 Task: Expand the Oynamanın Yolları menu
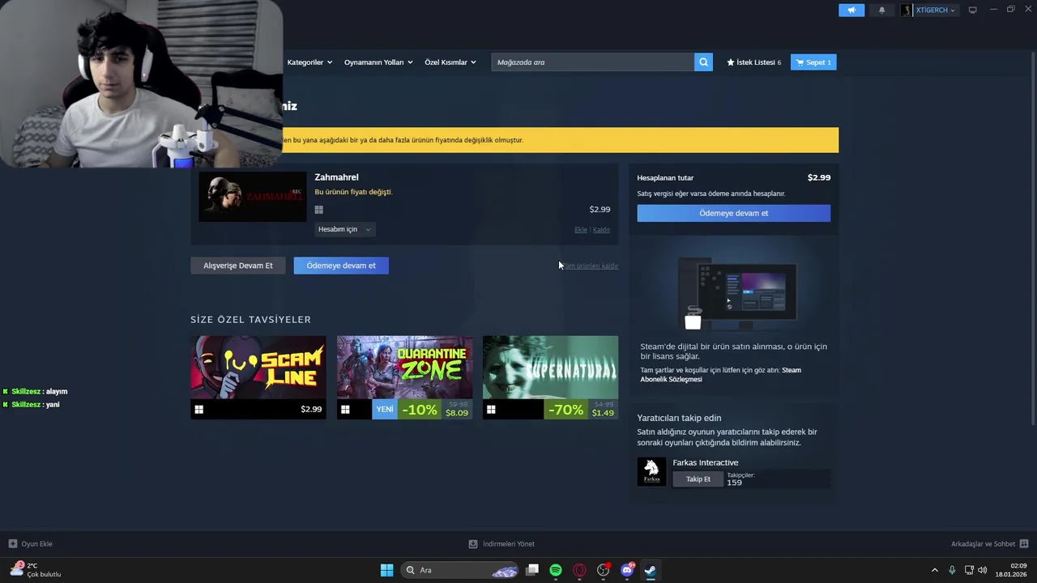[x=378, y=62]
